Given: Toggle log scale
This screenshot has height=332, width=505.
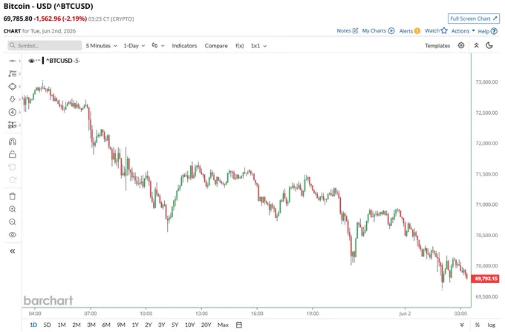Looking at the screenshot, I should (491, 325).
